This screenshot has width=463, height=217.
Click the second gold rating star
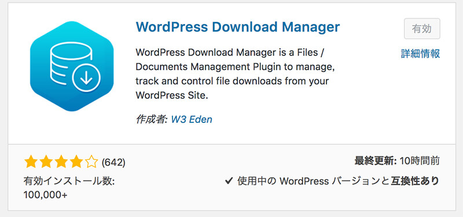[46, 162]
